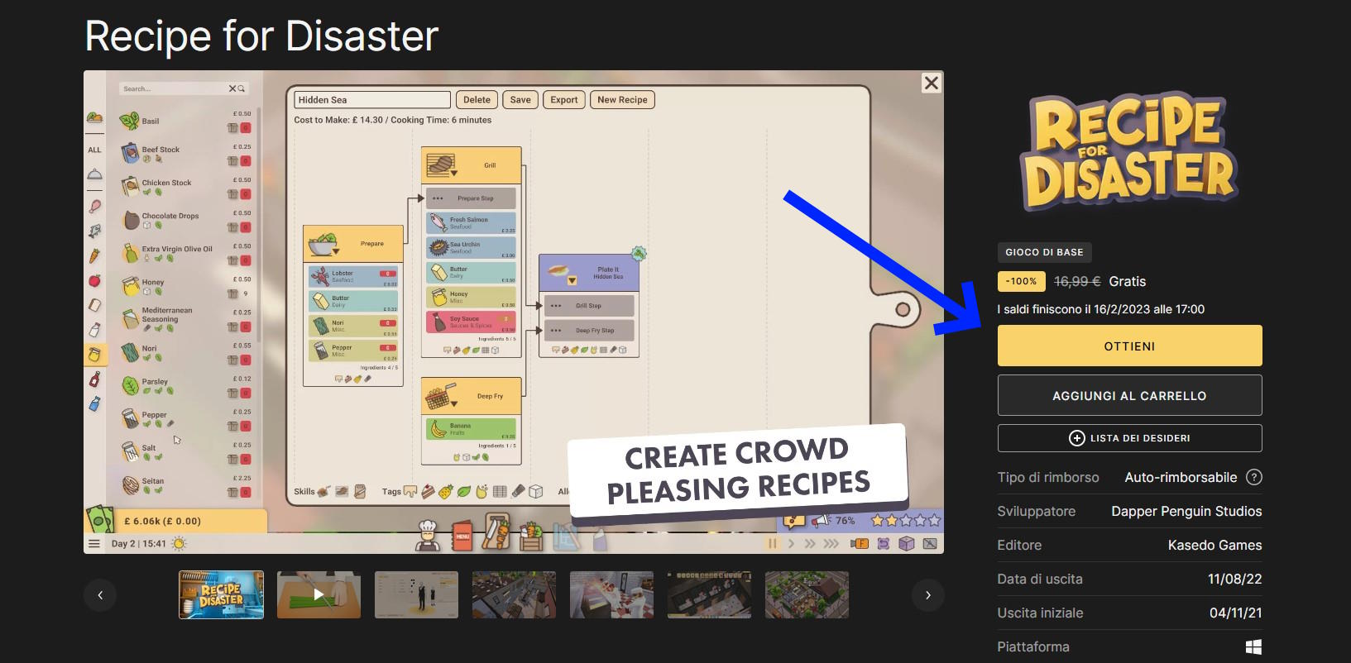Screen dimensions: 1351x663
Task: Click the game pause button
Action: pyautogui.click(x=772, y=543)
